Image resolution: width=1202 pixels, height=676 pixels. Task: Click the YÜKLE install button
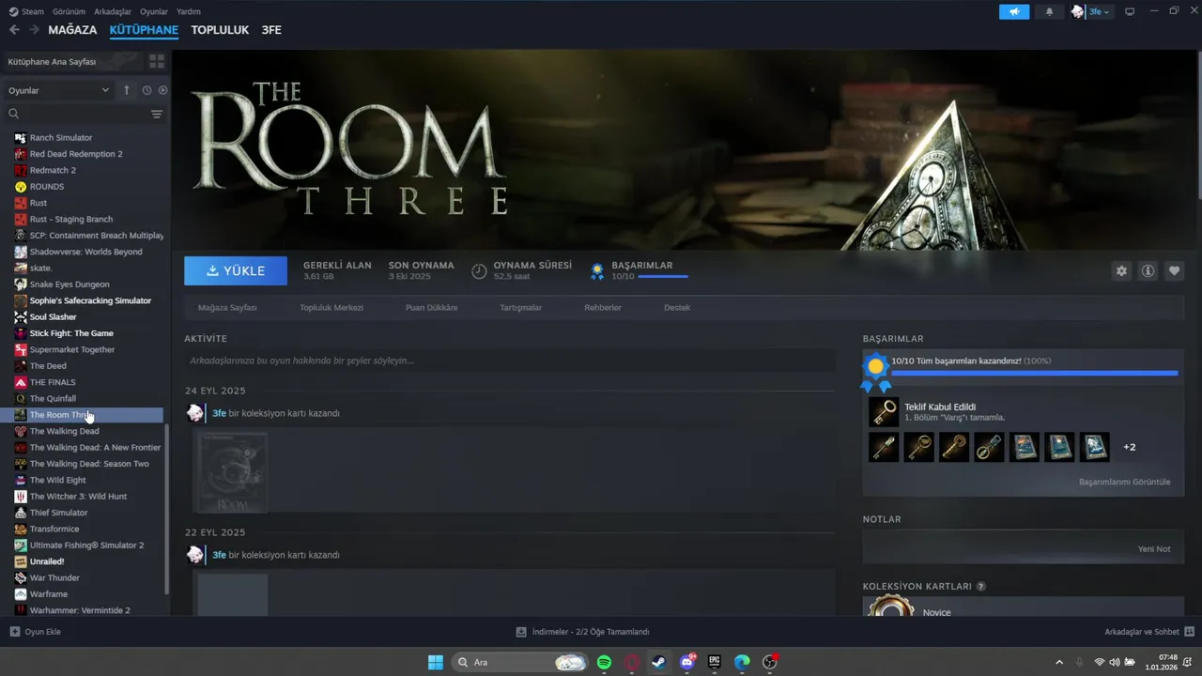pos(236,270)
